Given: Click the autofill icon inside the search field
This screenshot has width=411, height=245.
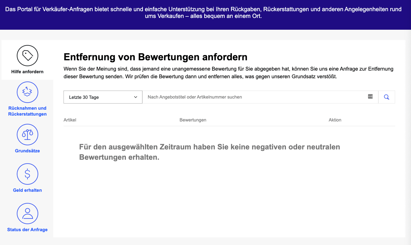Looking at the screenshot, I should [370, 97].
